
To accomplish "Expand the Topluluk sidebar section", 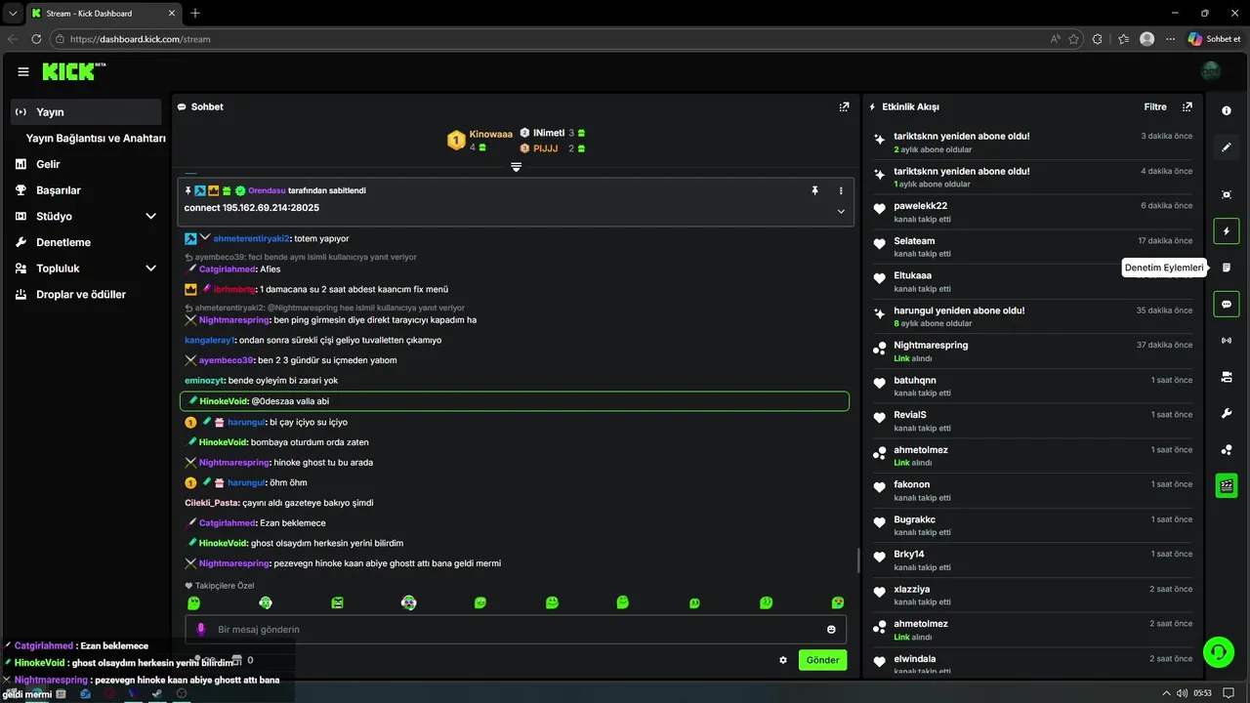I will (150, 269).
